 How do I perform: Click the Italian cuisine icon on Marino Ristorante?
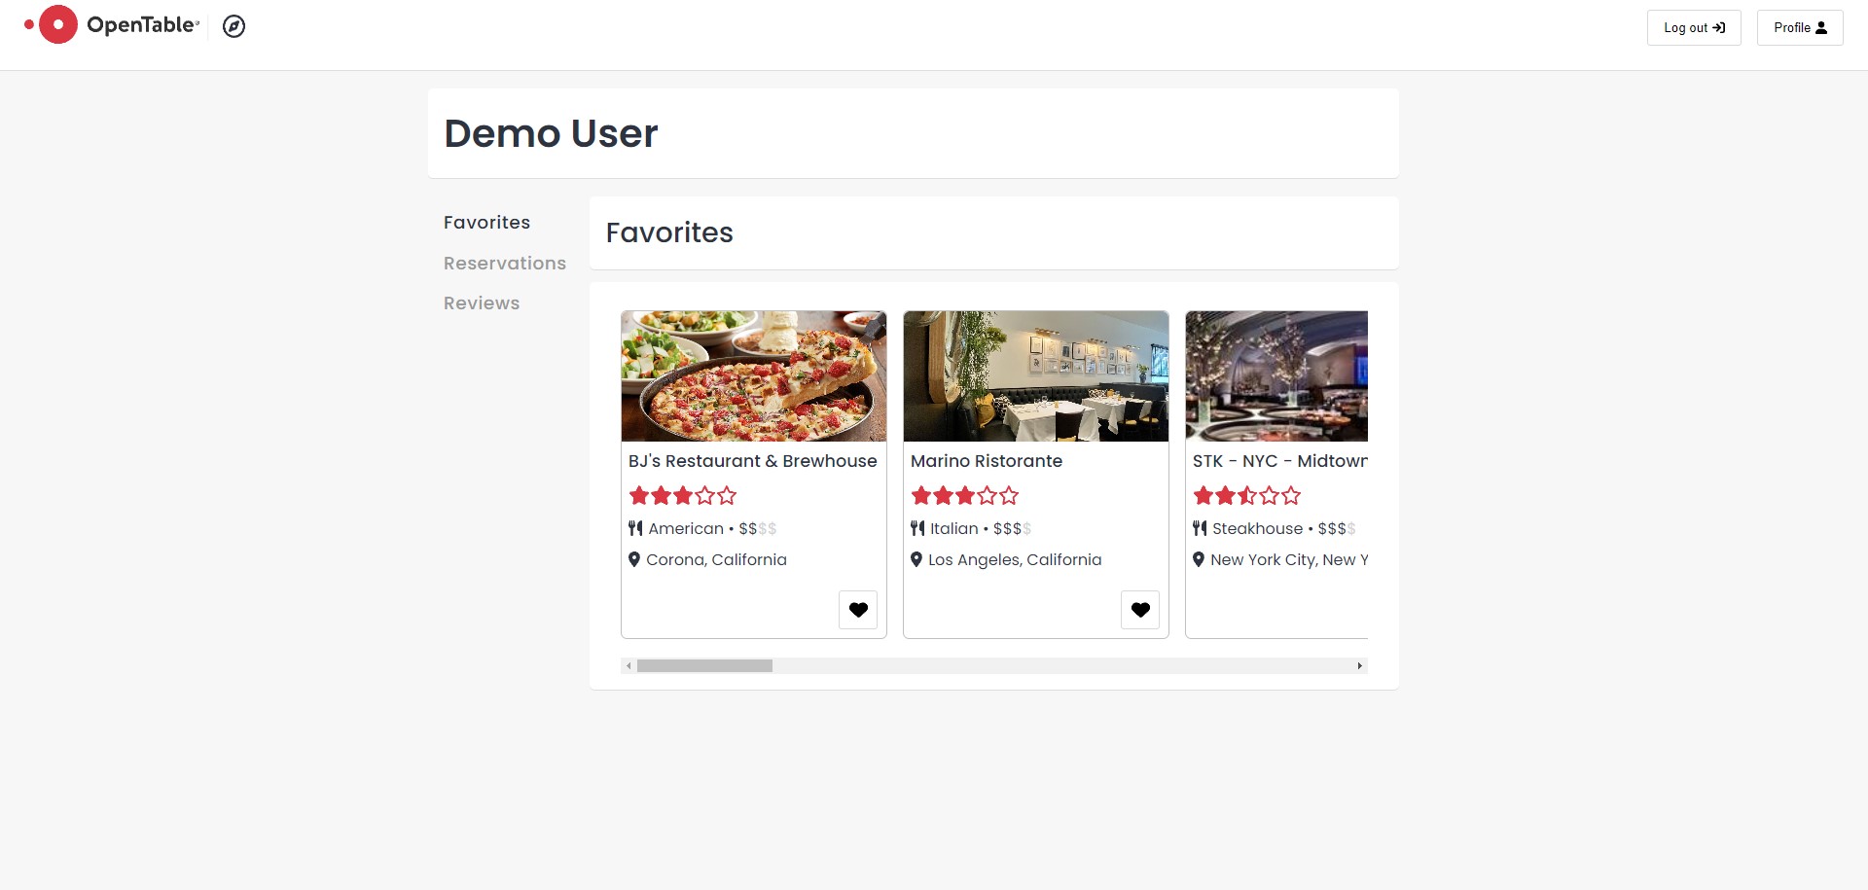917,528
